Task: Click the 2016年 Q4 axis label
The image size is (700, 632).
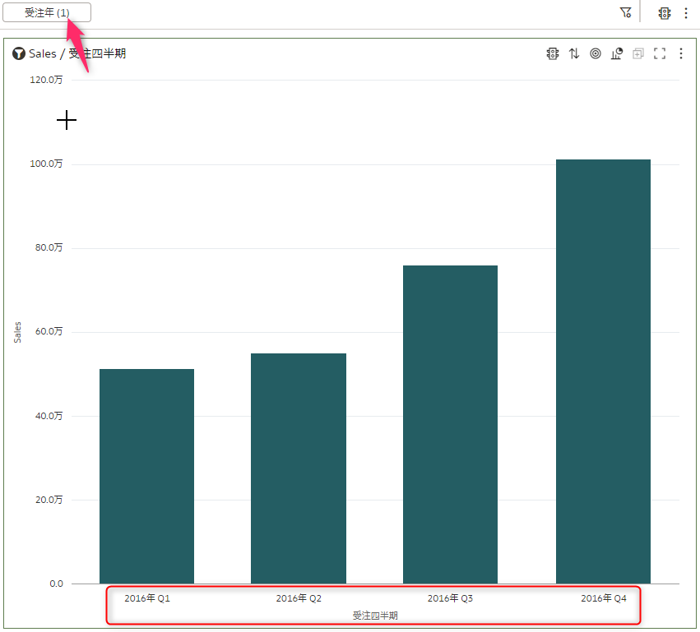Action: (604, 598)
